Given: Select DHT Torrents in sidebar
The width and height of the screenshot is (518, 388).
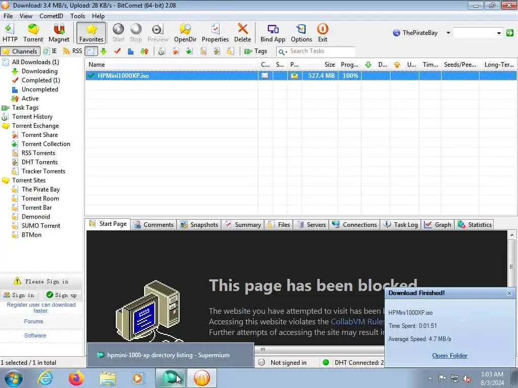Looking at the screenshot, I should [39, 162].
